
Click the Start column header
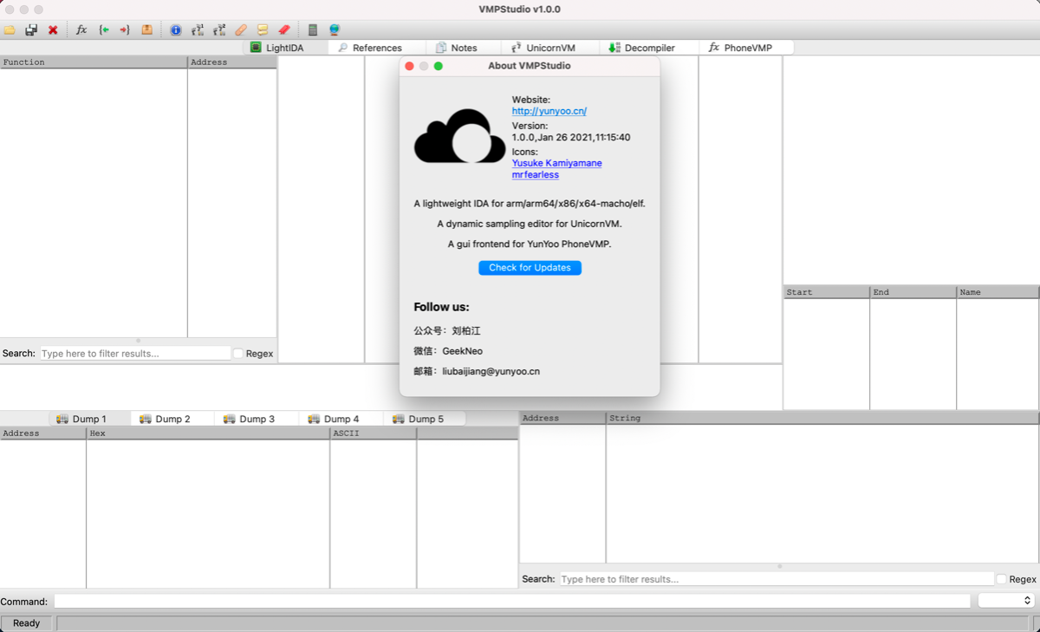pos(826,292)
